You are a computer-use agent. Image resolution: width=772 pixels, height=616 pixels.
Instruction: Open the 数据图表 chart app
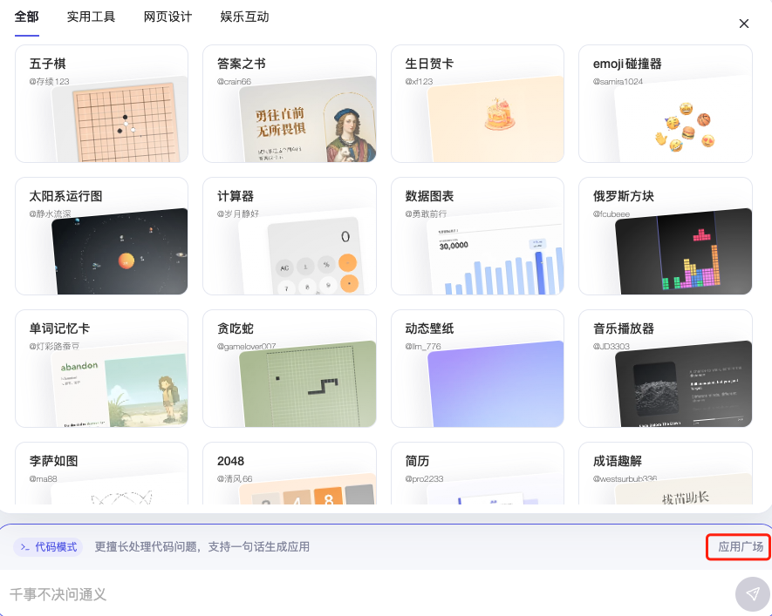477,236
